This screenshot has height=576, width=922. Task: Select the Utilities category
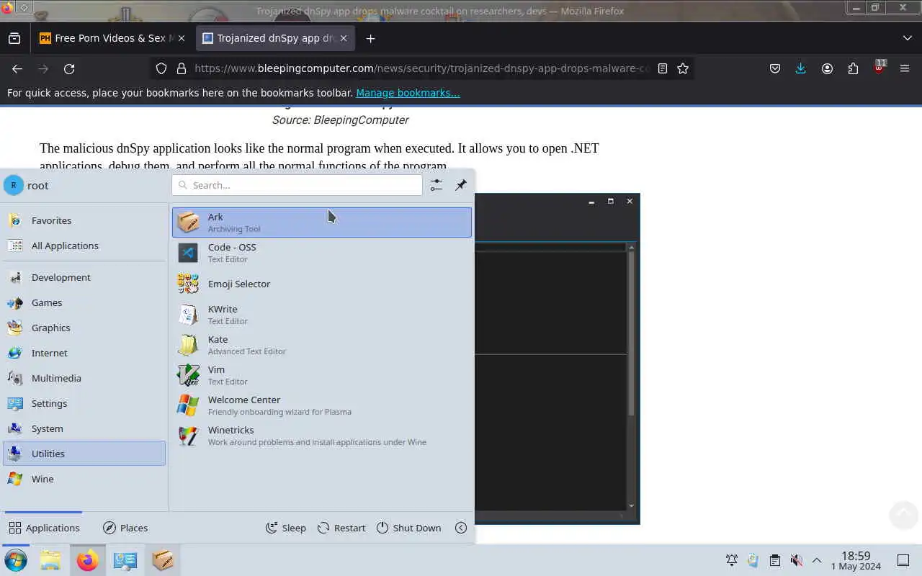pos(84,454)
